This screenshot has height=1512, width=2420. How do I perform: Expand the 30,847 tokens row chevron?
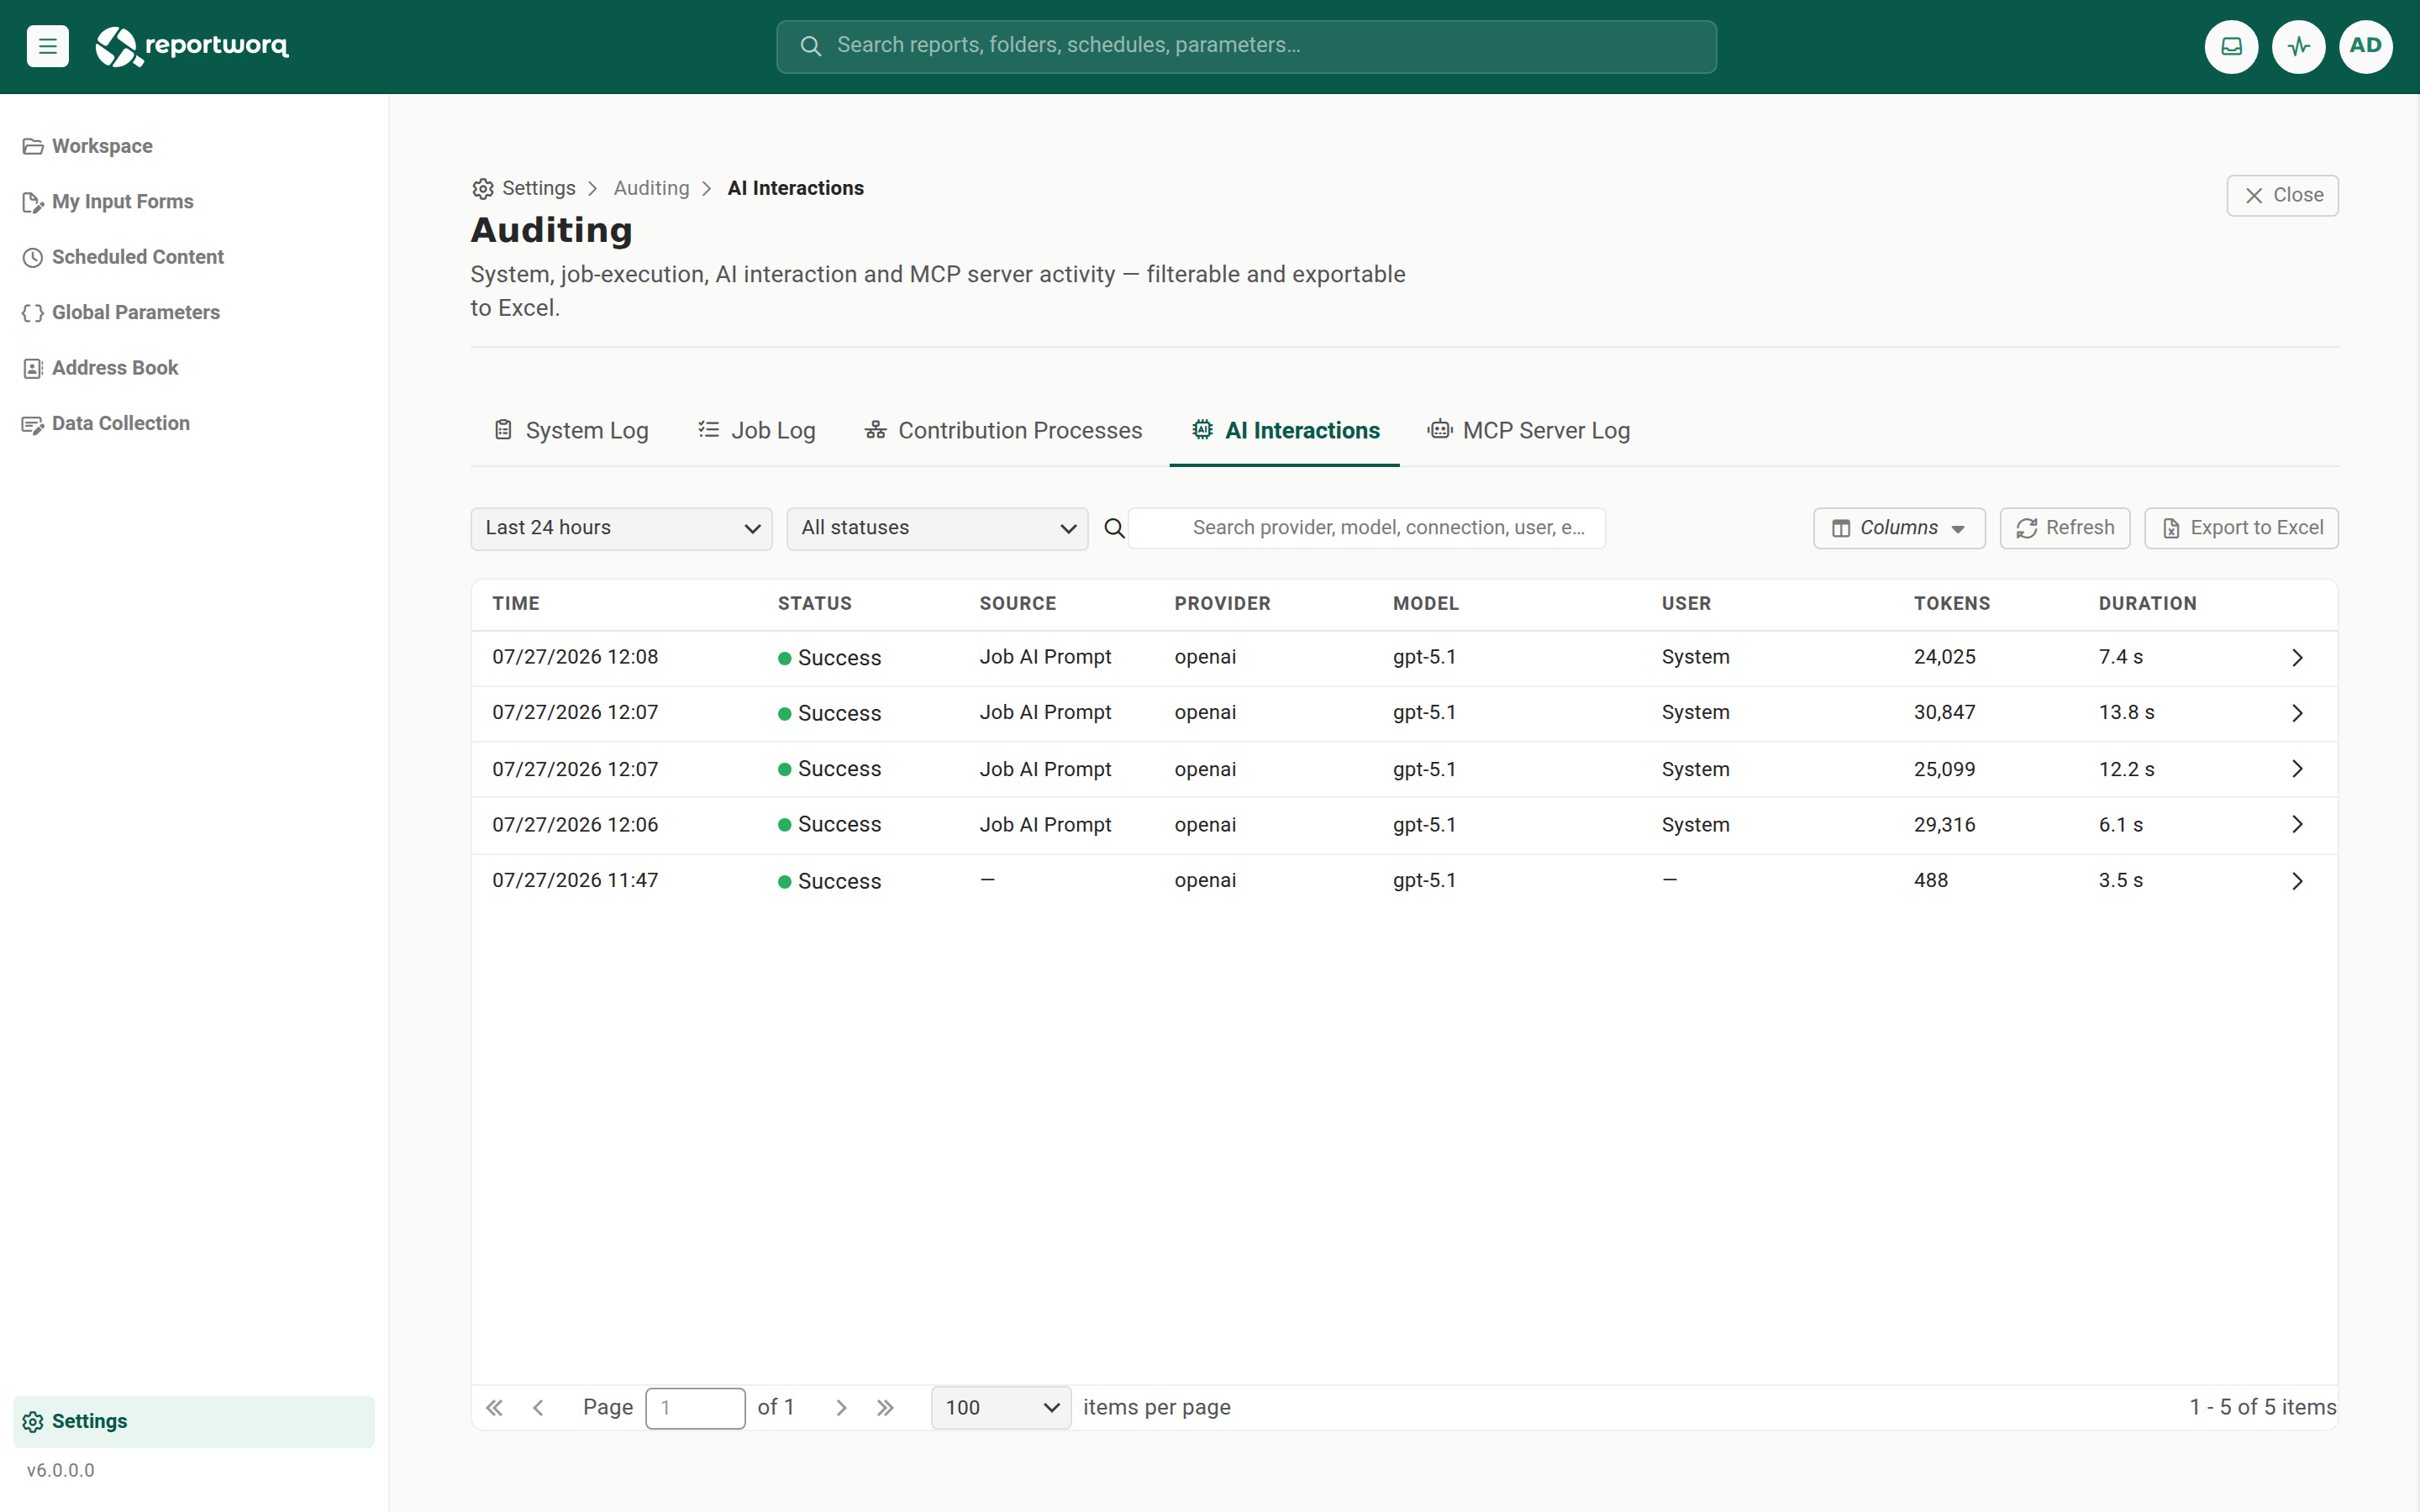(2297, 713)
